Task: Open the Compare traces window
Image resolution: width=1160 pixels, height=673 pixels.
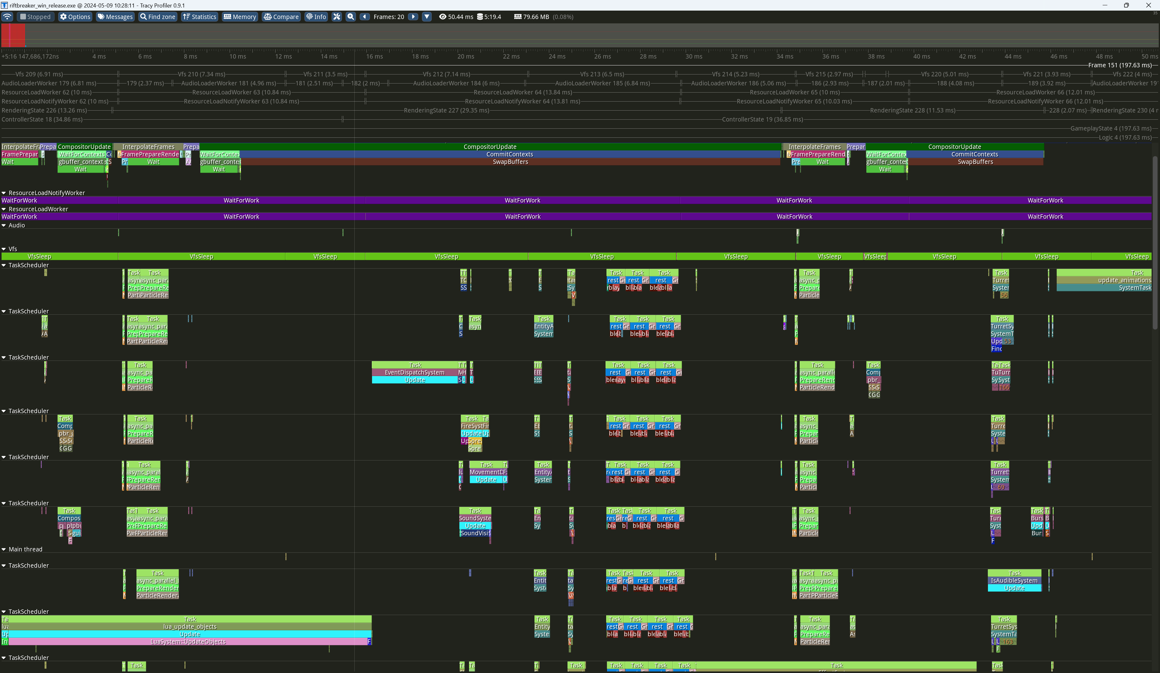Action: [x=281, y=17]
